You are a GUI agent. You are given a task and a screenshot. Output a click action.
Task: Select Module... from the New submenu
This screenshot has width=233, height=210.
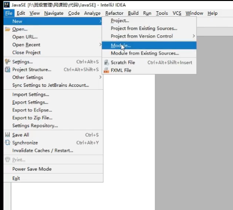[149, 46]
